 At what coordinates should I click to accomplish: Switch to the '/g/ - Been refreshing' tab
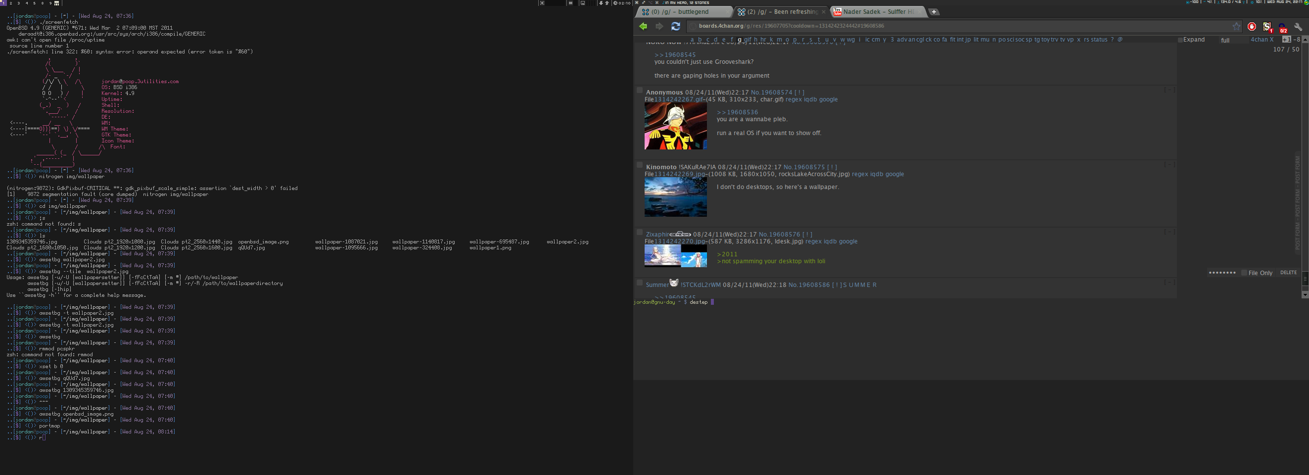(783, 12)
